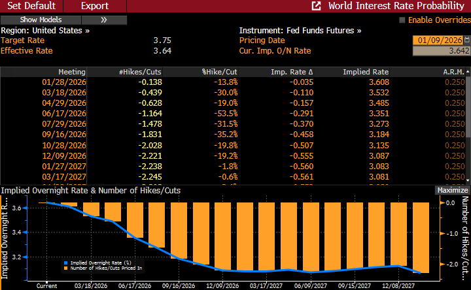Open the Export menu
The image size is (471, 290).
click(95, 6)
